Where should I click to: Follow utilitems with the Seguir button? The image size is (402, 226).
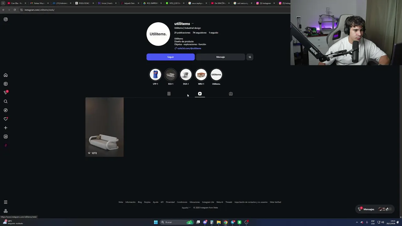(x=171, y=57)
